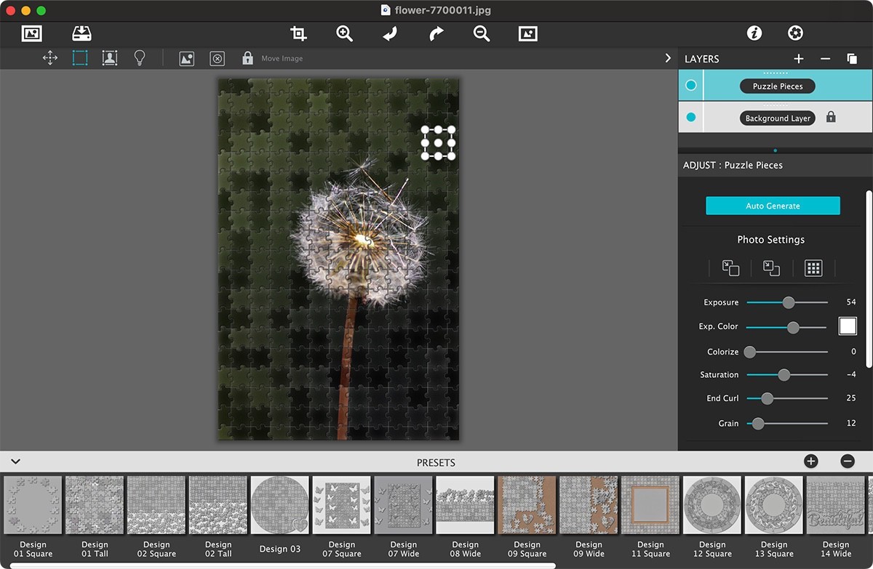Add a new layer with the plus button
Viewport: 873px width, 569px height.
tap(798, 58)
